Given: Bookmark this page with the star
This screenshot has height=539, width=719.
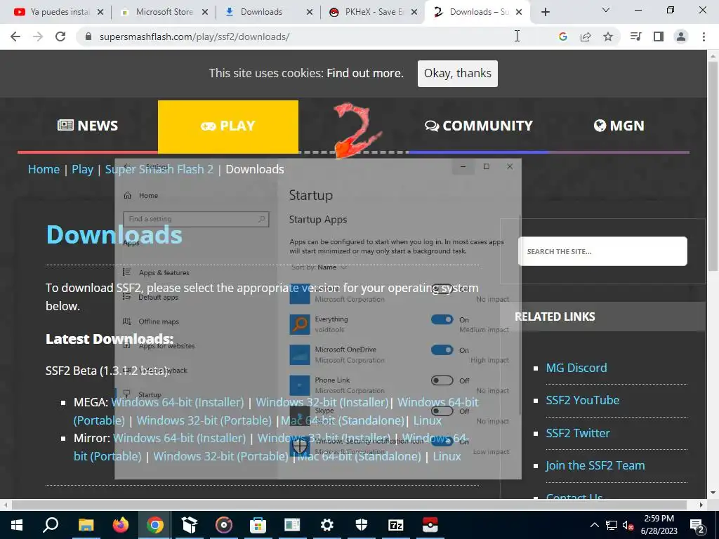Looking at the screenshot, I should (608, 36).
